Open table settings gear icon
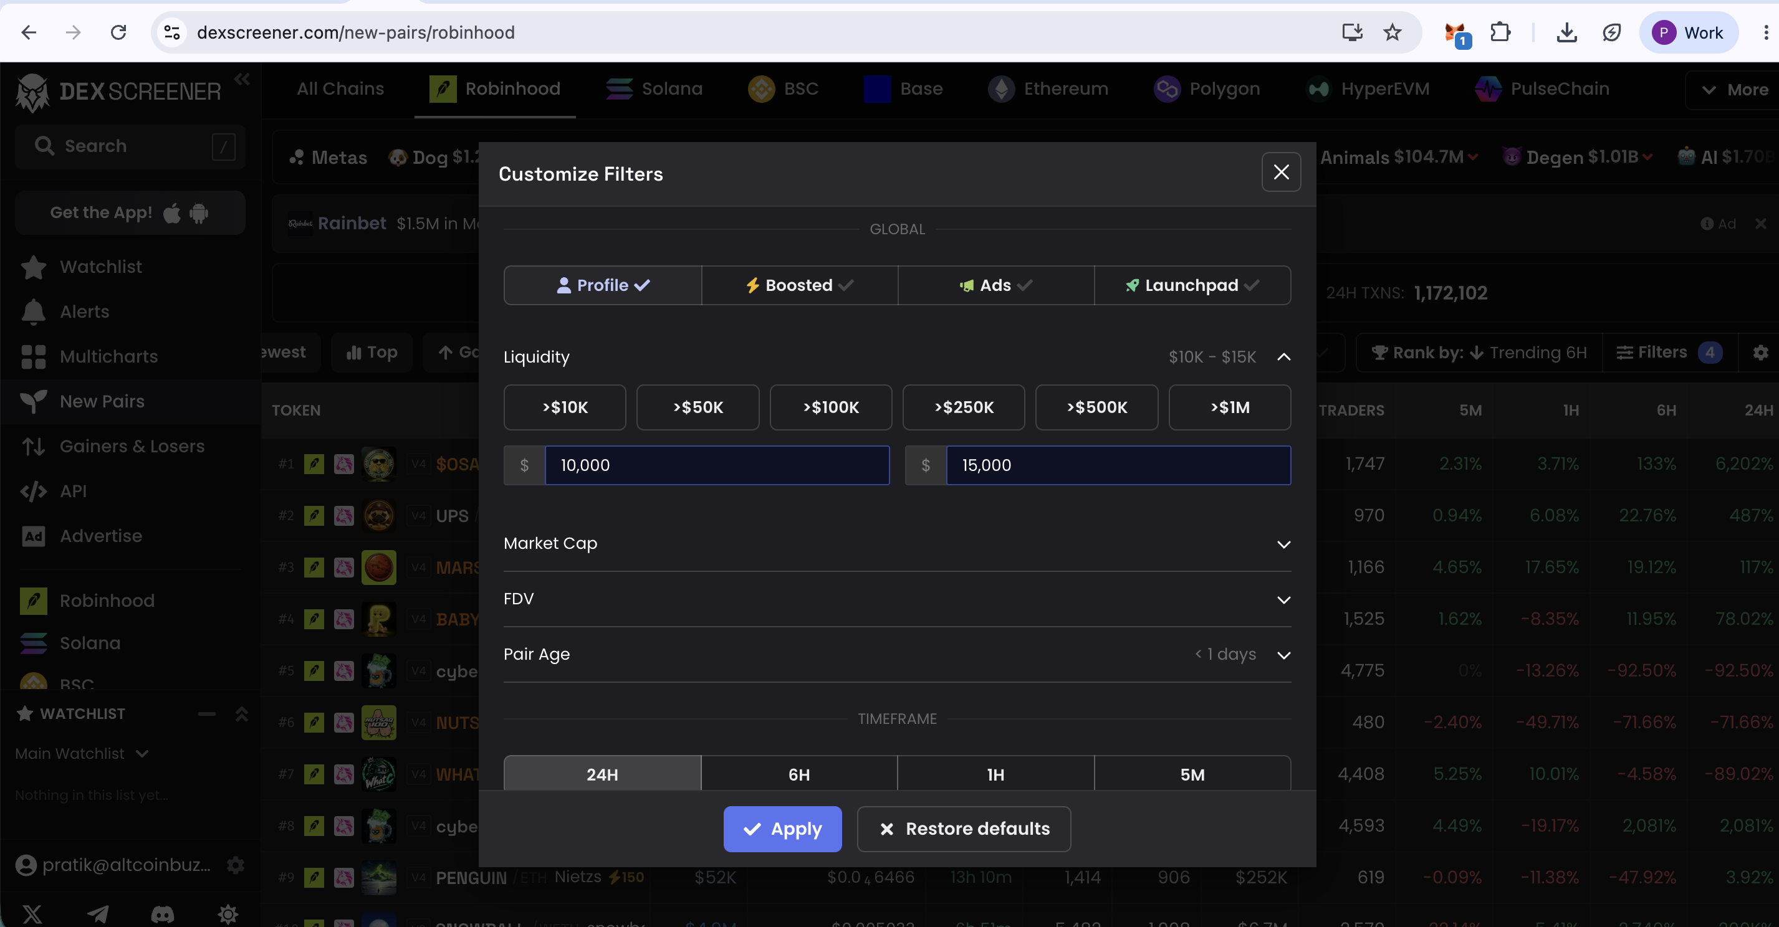Image resolution: width=1779 pixels, height=927 pixels. coord(1760,353)
